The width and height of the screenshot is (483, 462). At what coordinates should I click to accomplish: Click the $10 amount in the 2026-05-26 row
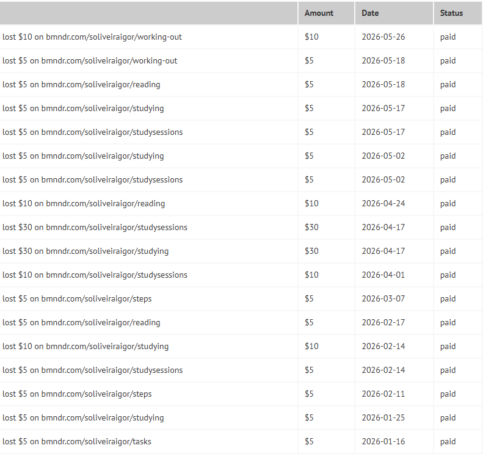click(x=311, y=37)
